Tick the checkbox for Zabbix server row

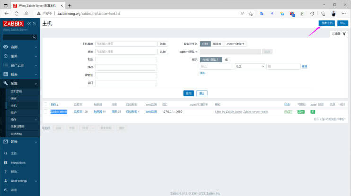click(x=45, y=112)
